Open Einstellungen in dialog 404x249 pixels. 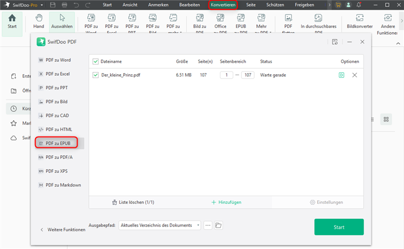click(326, 202)
